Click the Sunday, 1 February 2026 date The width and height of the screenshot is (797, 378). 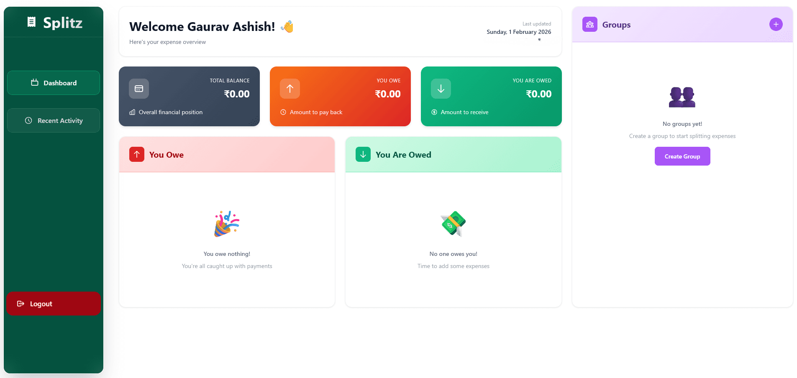point(519,32)
